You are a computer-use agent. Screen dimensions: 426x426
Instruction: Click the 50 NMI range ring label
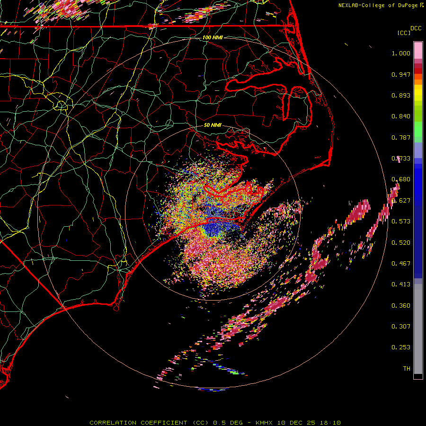(x=213, y=125)
